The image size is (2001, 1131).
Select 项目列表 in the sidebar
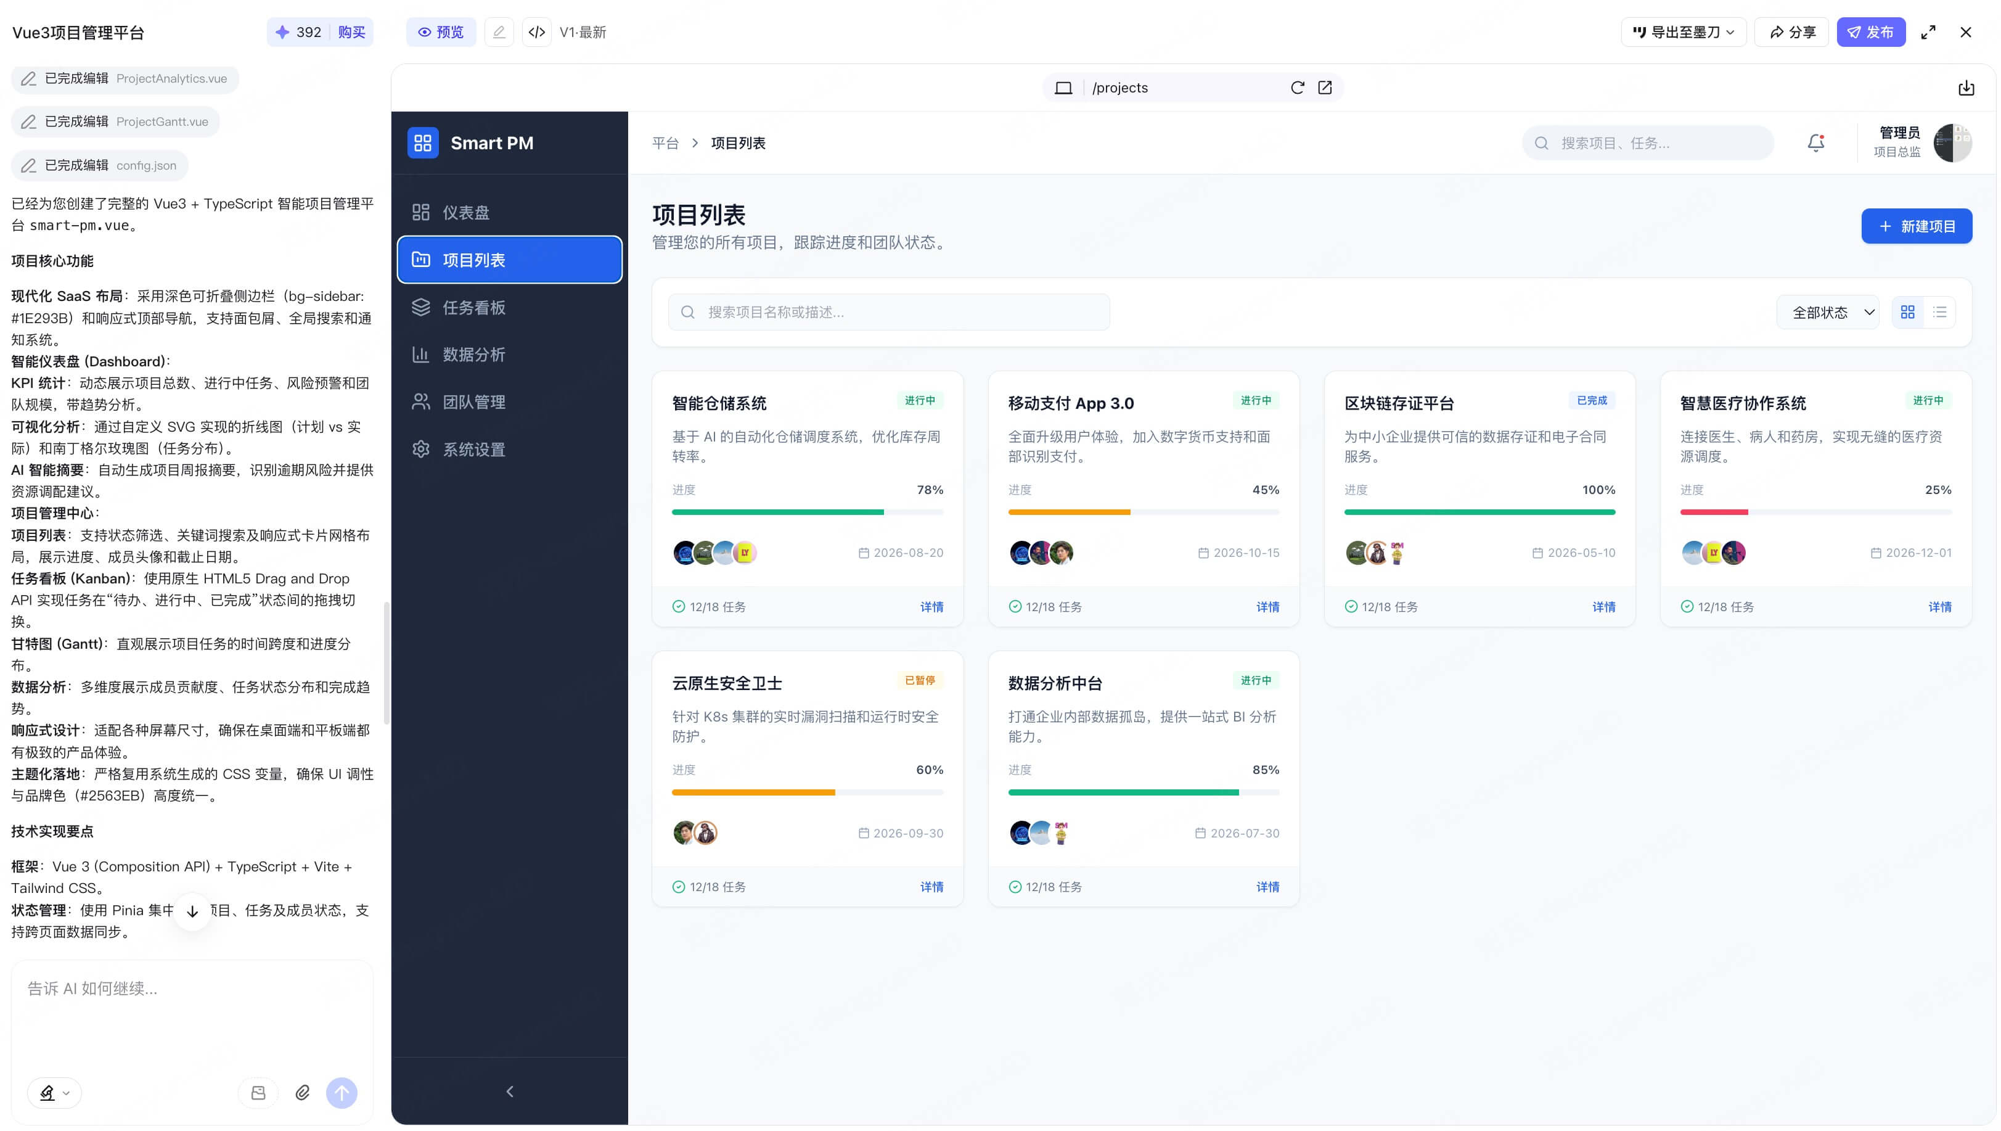coord(509,260)
